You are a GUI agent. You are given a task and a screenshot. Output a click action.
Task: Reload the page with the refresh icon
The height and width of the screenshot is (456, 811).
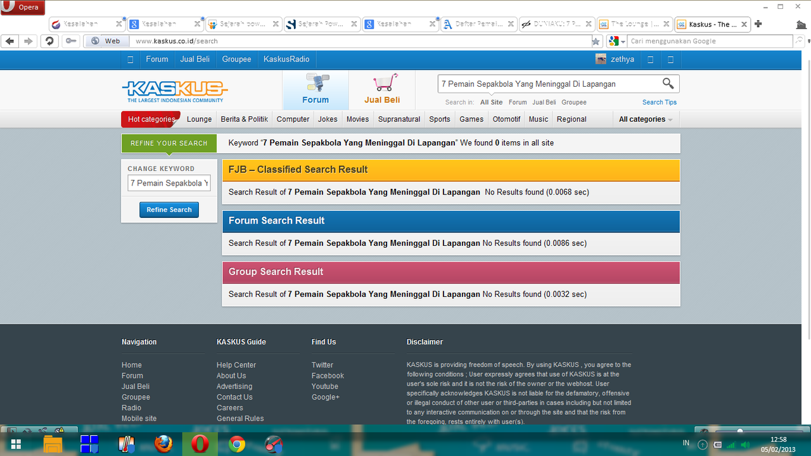[x=49, y=41]
